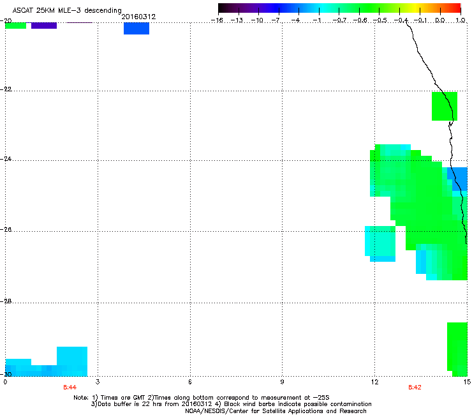Click the red 8:44 swath time label
Viewport: 472px width, 415px height.
[70, 388]
